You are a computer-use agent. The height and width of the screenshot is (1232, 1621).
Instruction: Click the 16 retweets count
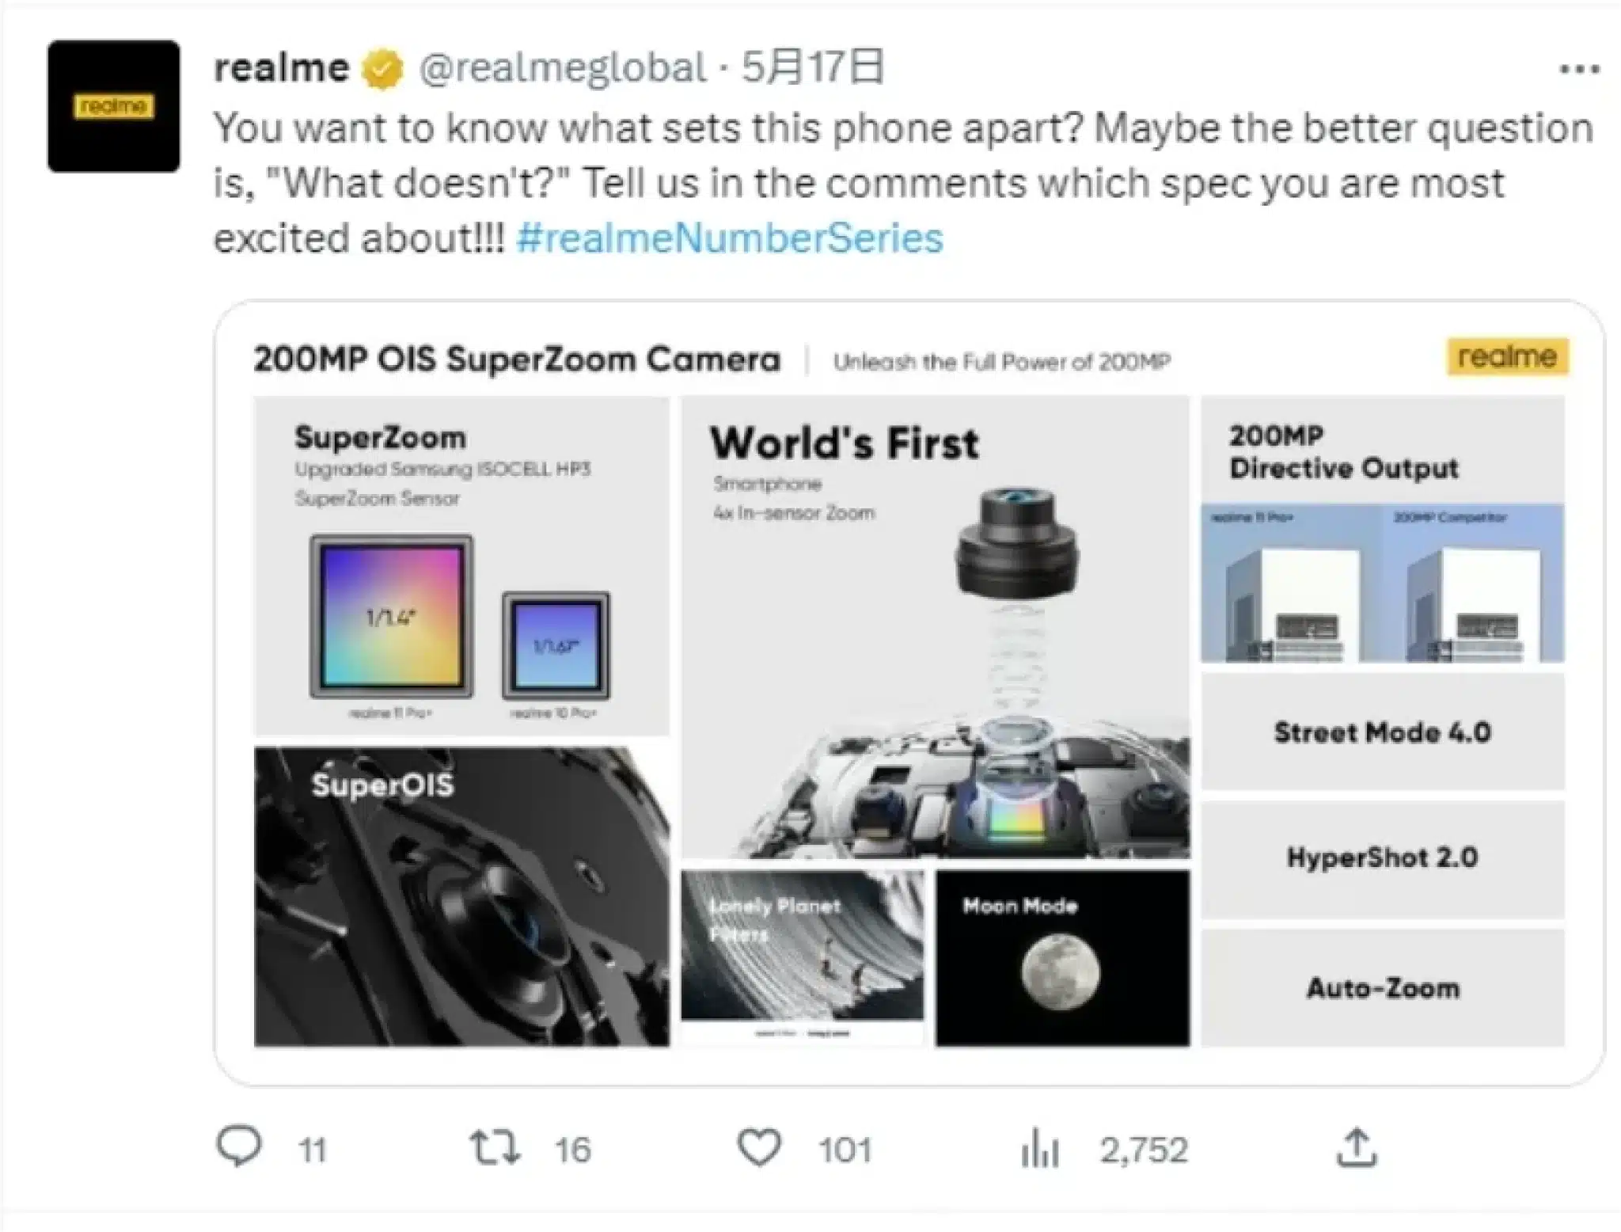coord(572,1150)
